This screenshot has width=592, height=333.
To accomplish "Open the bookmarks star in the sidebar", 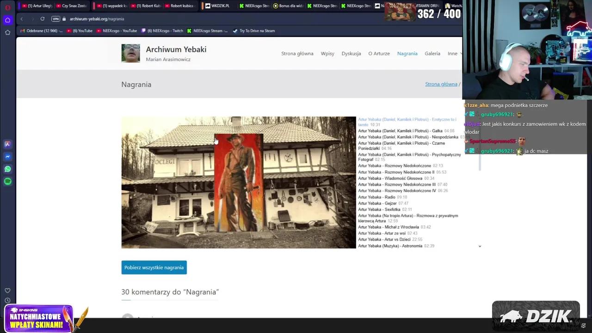I will point(7,32).
